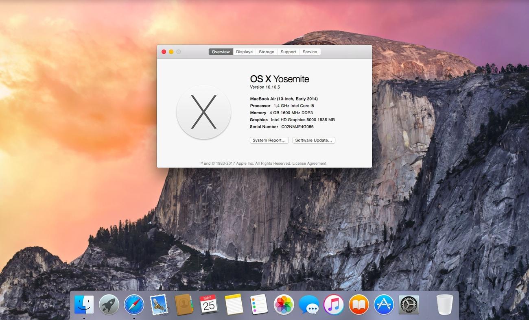Select the Overview tab
The image size is (529, 320).
pos(221,52)
